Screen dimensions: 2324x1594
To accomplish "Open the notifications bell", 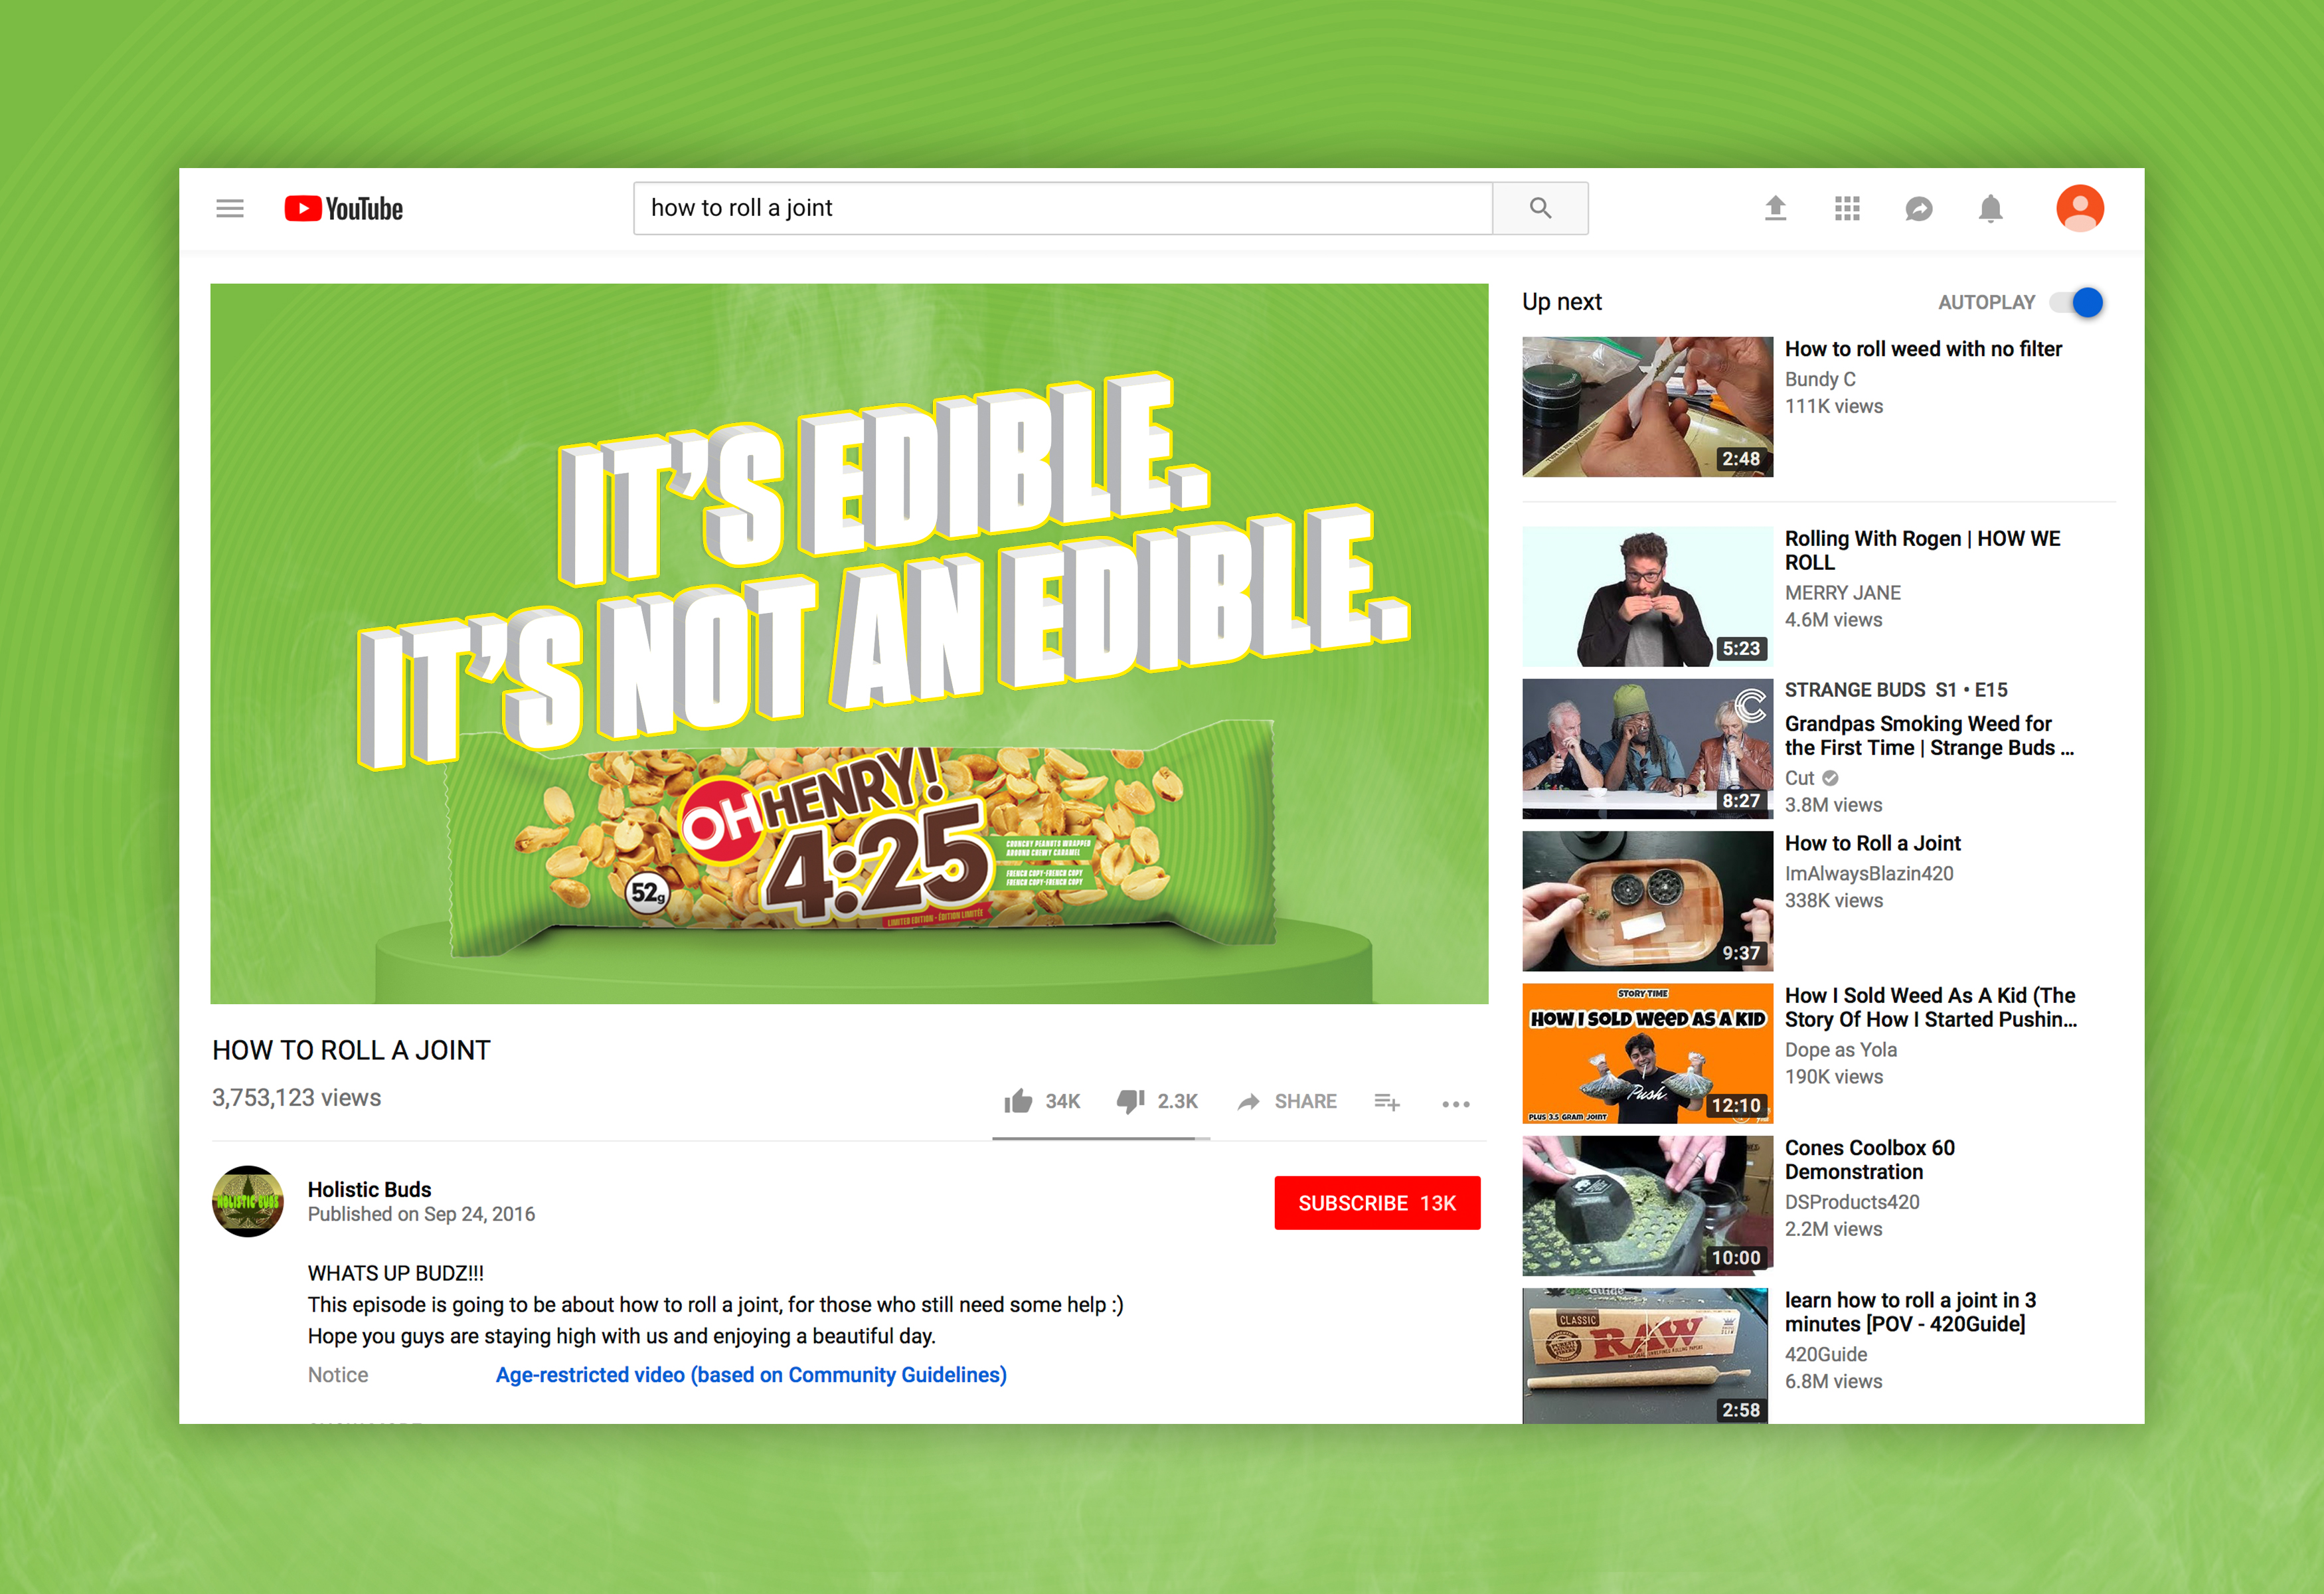I will (x=1990, y=208).
